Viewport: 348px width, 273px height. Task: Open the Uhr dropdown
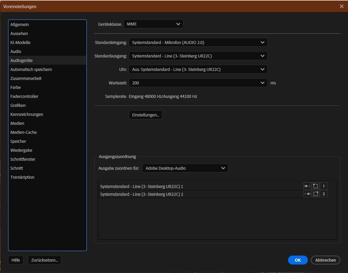[x=198, y=69]
